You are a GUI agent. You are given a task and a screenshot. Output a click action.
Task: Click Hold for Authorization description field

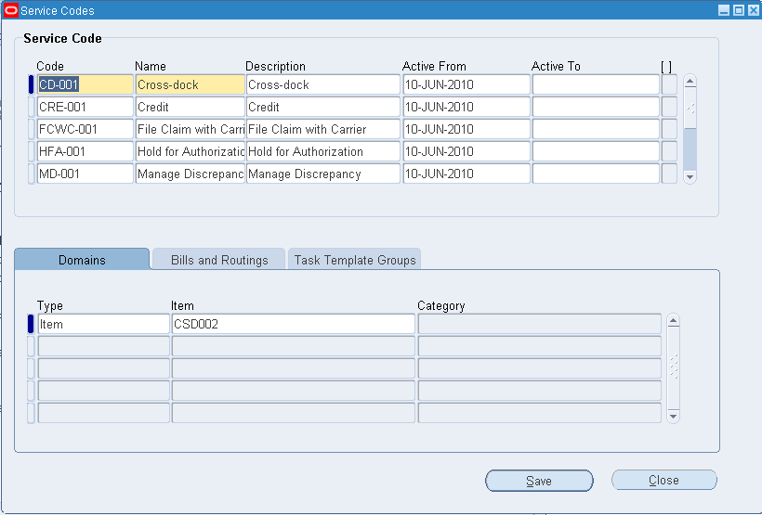(323, 151)
